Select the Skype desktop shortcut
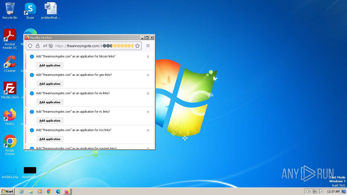This screenshot has width=347, height=195. coord(30,11)
